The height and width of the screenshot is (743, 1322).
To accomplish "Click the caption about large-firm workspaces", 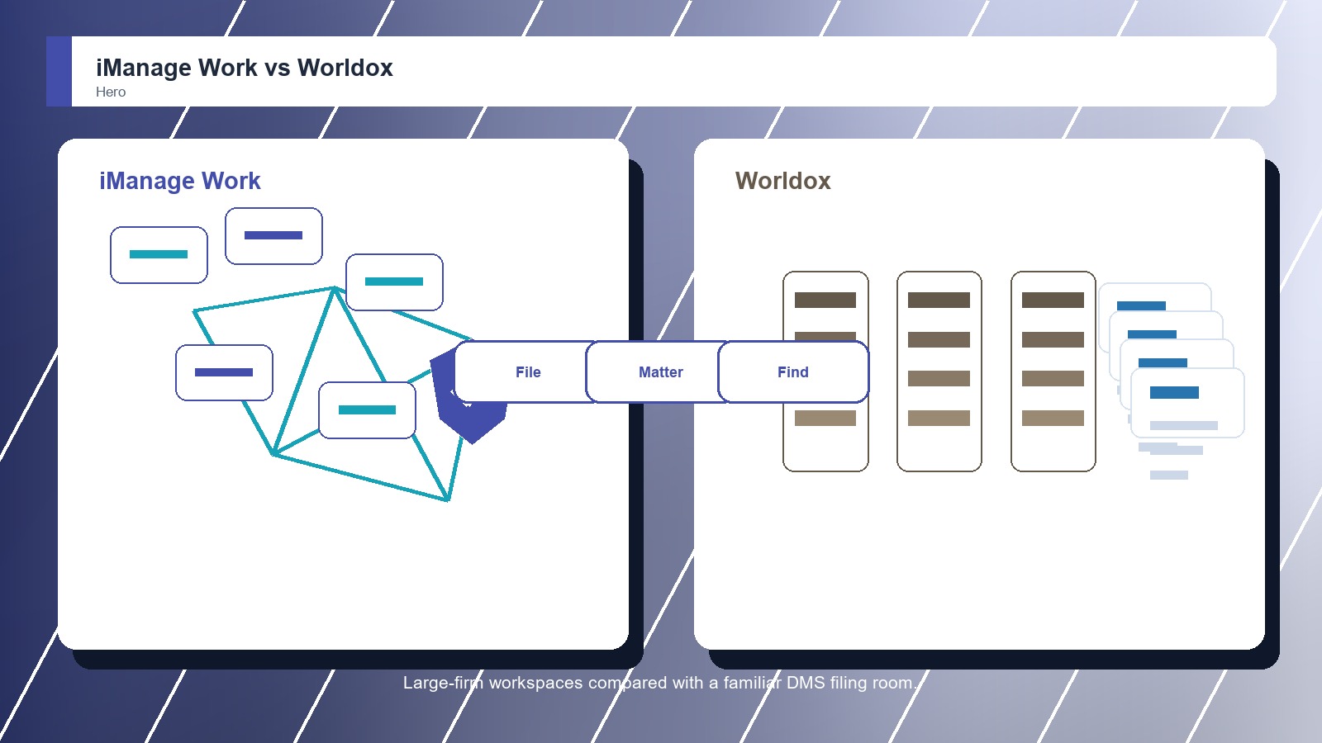I will click(659, 683).
